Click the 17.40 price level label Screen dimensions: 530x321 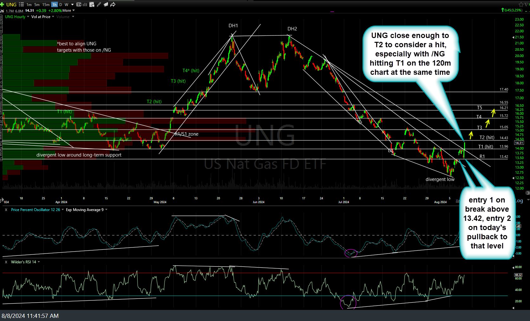(504, 90)
